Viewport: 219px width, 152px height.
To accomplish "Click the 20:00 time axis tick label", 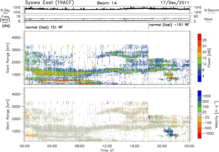I will [162, 146].
